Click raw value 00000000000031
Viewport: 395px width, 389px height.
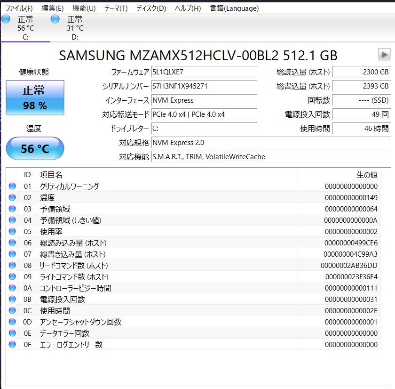tap(351, 300)
